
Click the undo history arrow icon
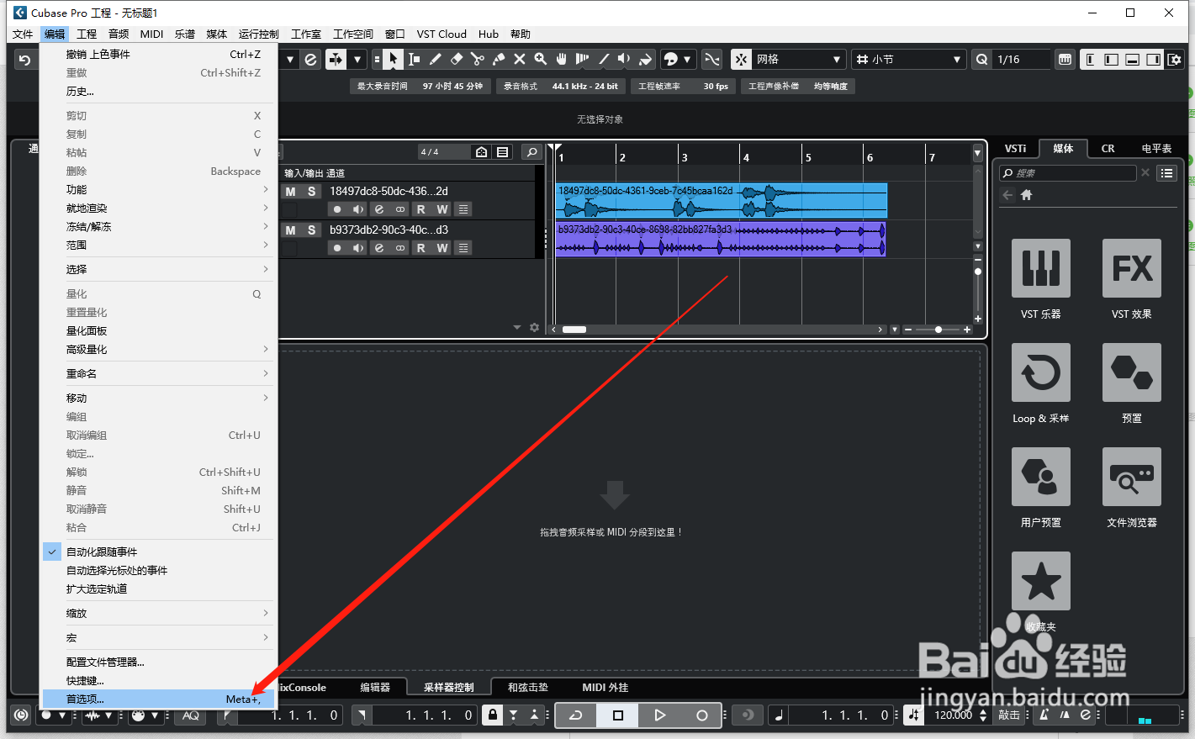pyautogui.click(x=24, y=60)
